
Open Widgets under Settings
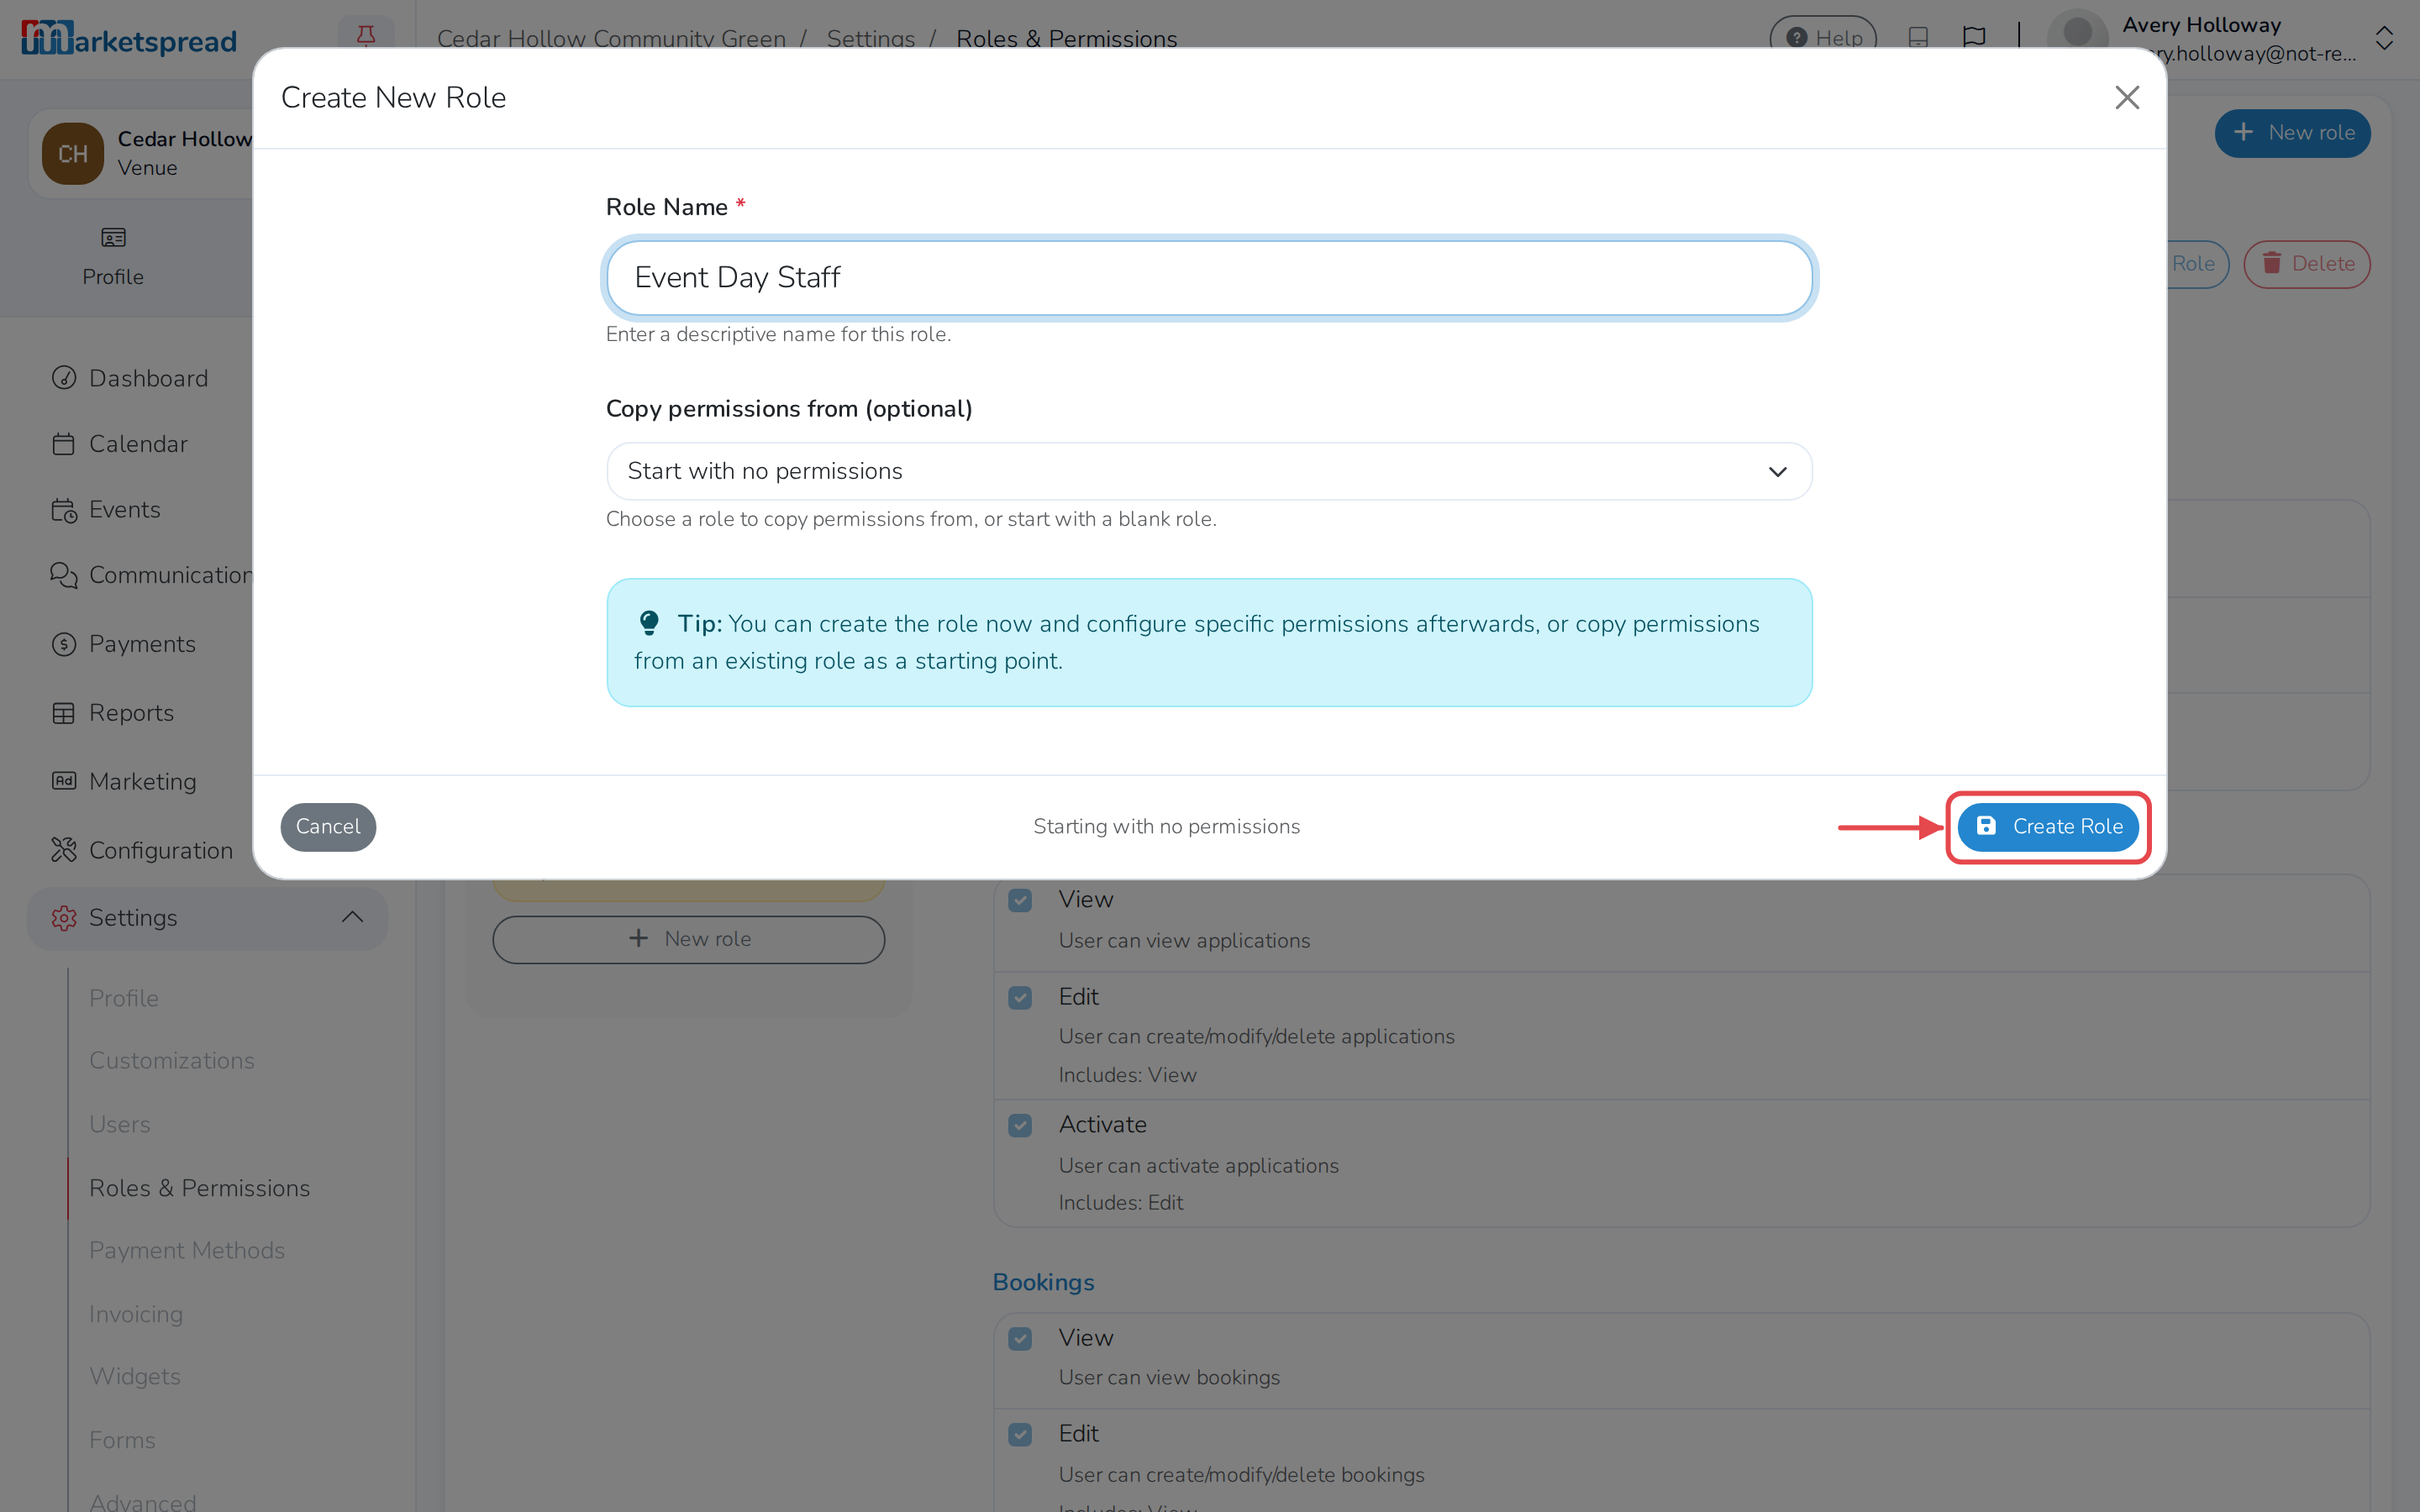(135, 1376)
